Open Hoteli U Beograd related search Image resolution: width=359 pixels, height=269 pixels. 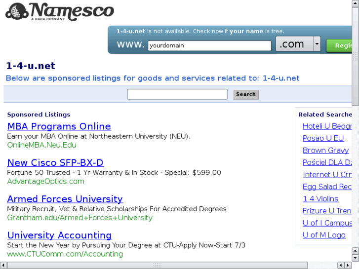point(327,126)
